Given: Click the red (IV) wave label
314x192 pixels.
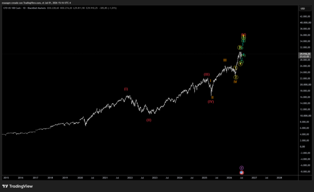Looking at the screenshot, I should pyautogui.click(x=211, y=101).
